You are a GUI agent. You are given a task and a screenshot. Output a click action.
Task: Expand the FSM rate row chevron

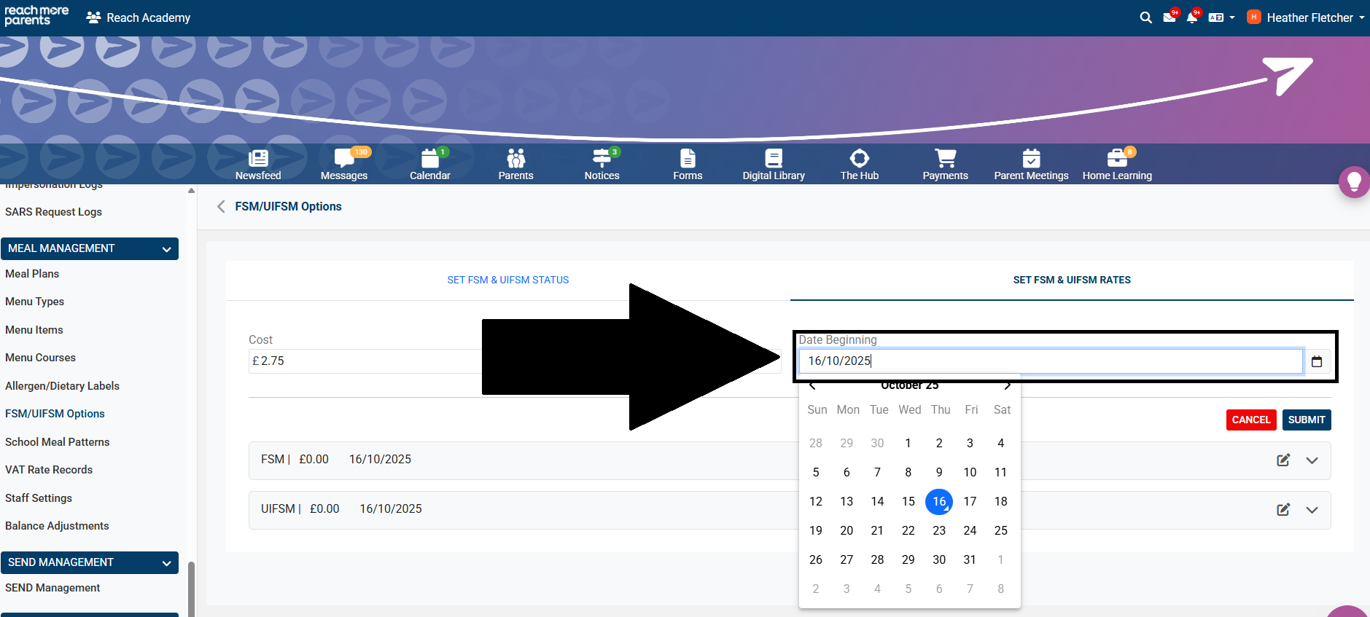pyautogui.click(x=1312, y=460)
